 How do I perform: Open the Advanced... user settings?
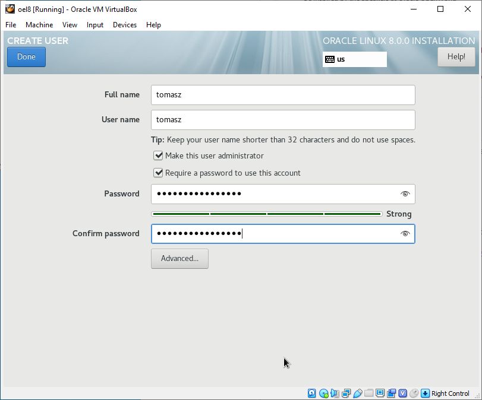(x=179, y=259)
